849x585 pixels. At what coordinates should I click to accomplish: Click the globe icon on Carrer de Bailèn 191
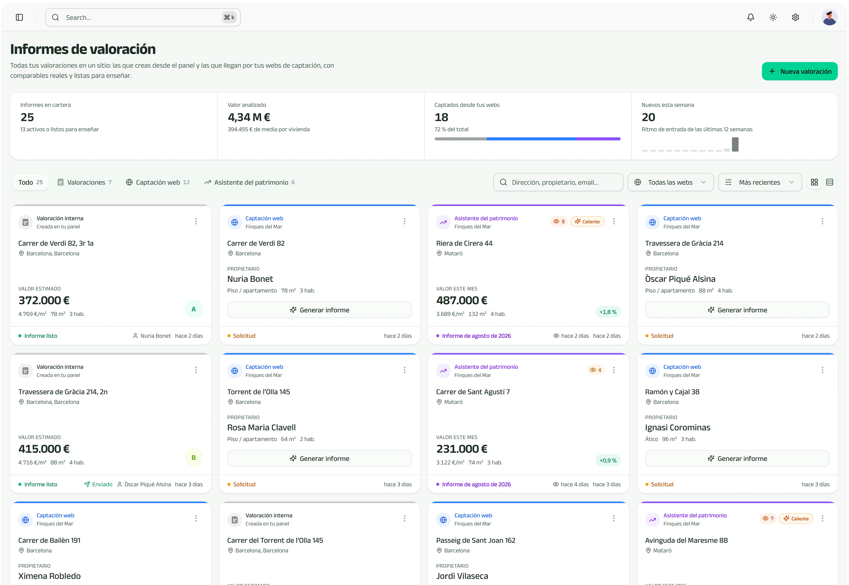25,519
